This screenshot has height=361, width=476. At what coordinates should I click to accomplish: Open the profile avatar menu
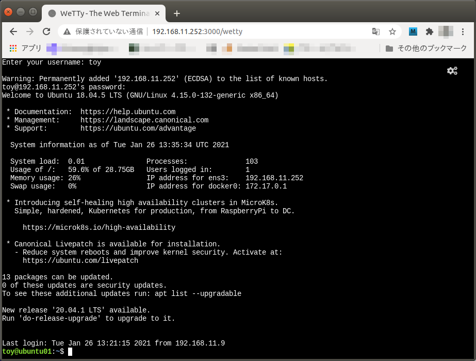(x=446, y=32)
